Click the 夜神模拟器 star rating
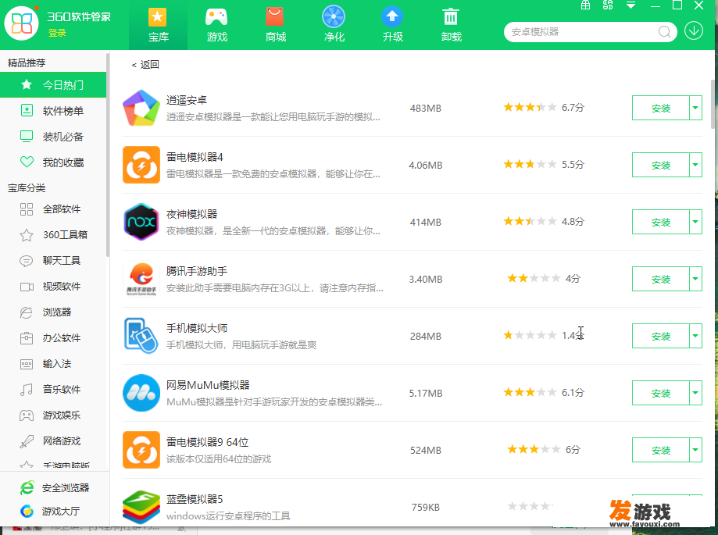Viewport: 718px width, 535px height. click(x=530, y=221)
